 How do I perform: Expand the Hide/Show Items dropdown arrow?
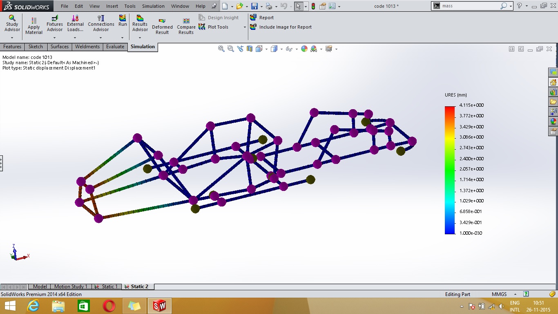point(296,49)
